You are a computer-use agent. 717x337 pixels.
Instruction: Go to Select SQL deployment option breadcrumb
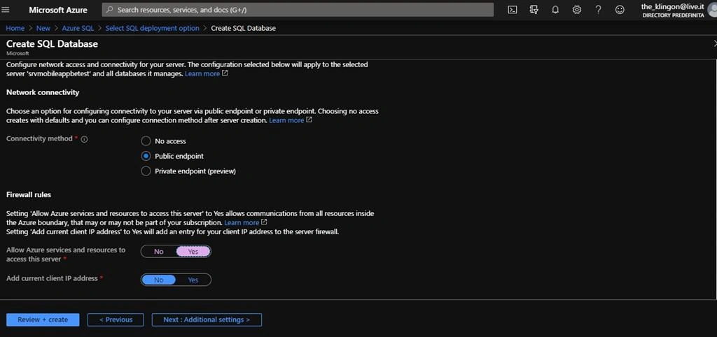(x=152, y=28)
